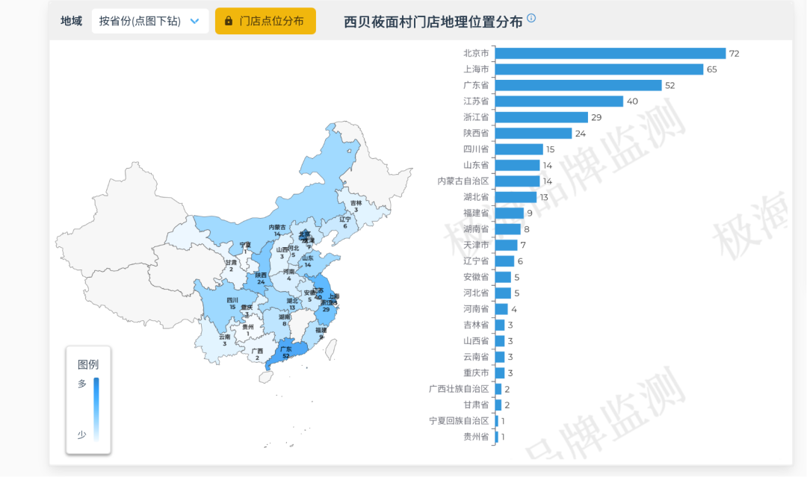Click the 湖南省 axis label

[x=476, y=229]
